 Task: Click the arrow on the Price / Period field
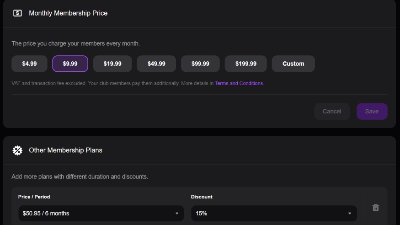click(x=177, y=214)
